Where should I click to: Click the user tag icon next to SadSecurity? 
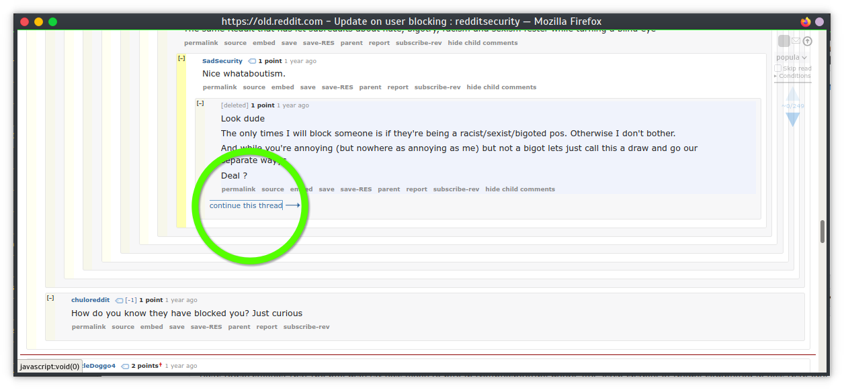point(252,61)
